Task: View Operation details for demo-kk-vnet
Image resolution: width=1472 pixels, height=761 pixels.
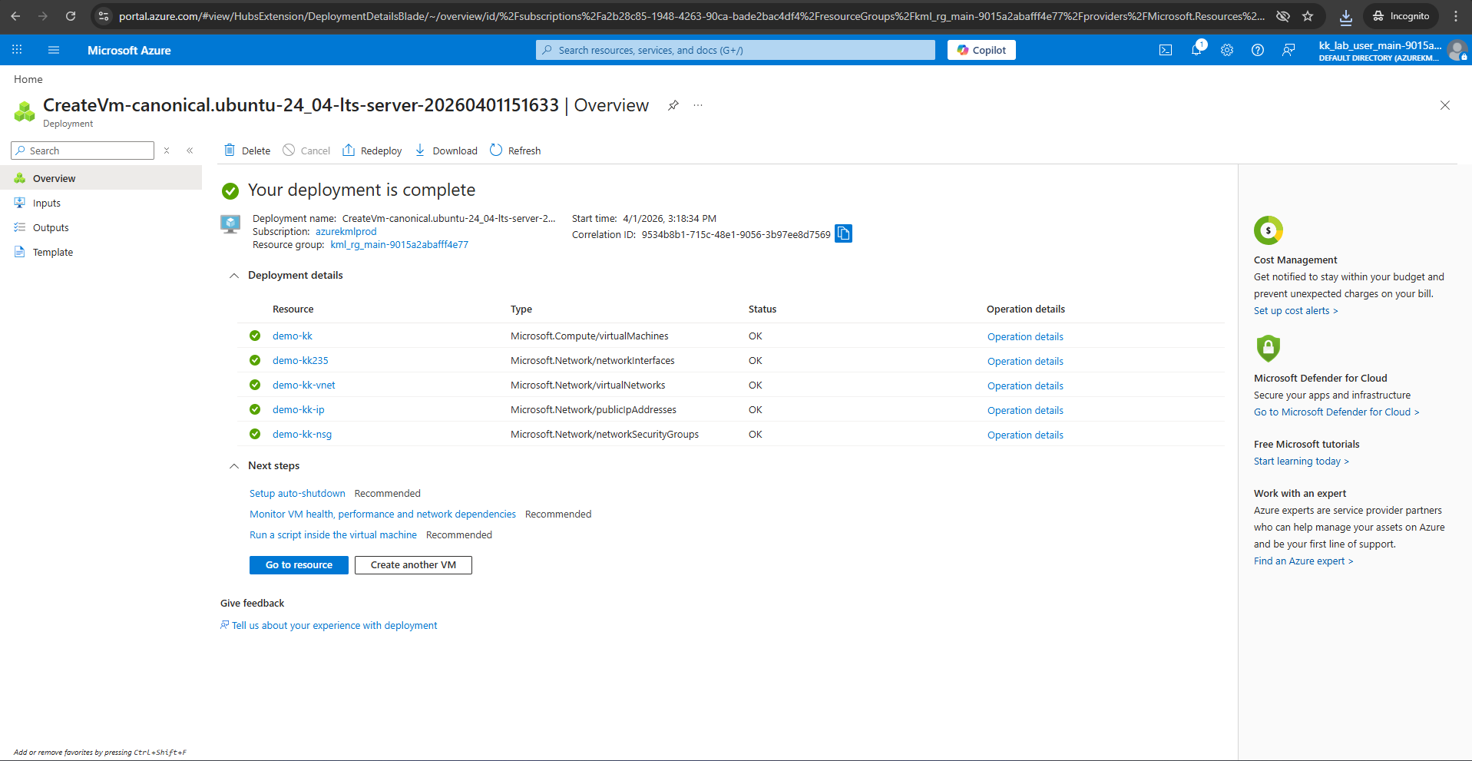Action: 1025,385
